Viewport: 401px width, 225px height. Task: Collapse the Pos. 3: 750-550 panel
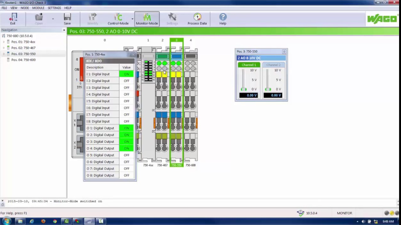coord(284,52)
